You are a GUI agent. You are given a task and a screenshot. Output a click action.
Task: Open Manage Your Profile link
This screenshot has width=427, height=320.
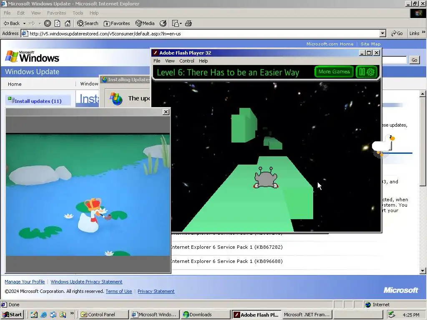(25, 282)
